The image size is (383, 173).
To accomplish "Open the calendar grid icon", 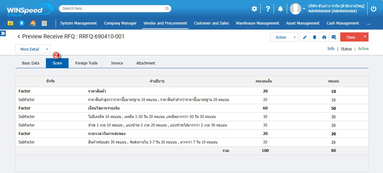I will 44,23.
